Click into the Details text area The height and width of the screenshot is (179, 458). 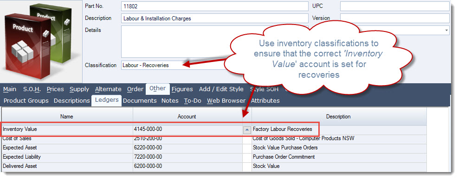(214, 42)
